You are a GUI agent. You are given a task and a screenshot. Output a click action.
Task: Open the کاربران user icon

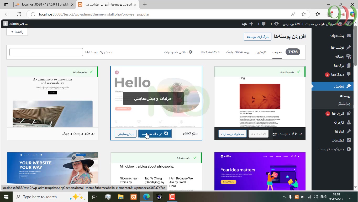click(x=349, y=122)
